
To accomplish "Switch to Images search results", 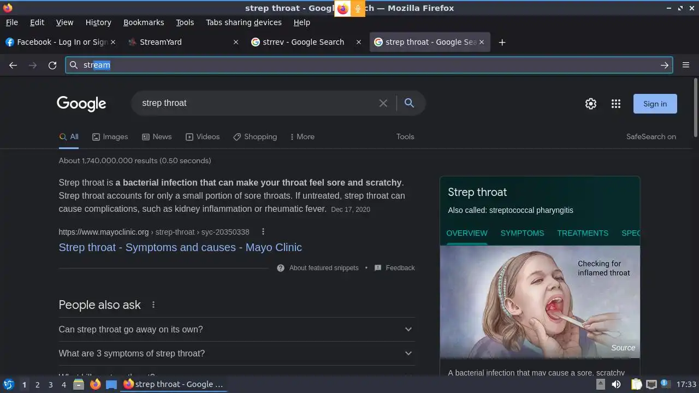I will click(x=110, y=136).
